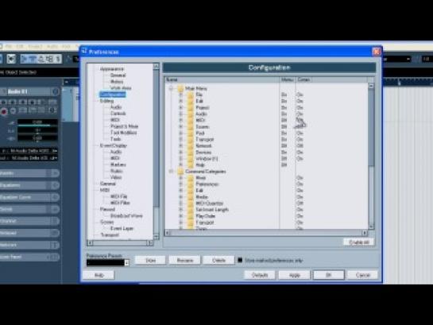The image size is (433, 325).
Task: Click the Preferences dialog title icon
Action: 84,51
